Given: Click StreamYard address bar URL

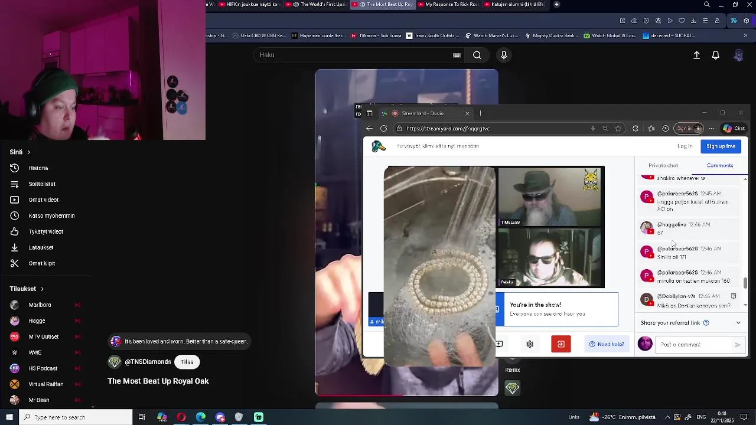Looking at the screenshot, I should (448, 129).
